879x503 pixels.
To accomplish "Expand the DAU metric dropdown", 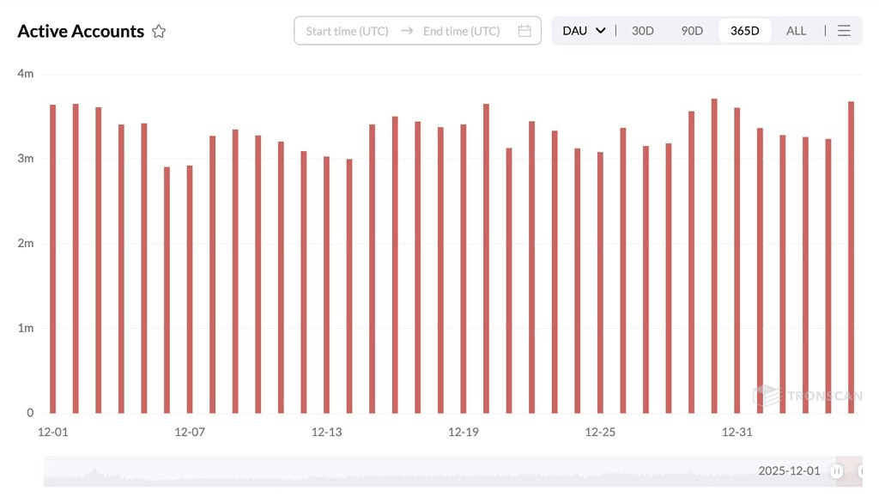I will coord(584,31).
